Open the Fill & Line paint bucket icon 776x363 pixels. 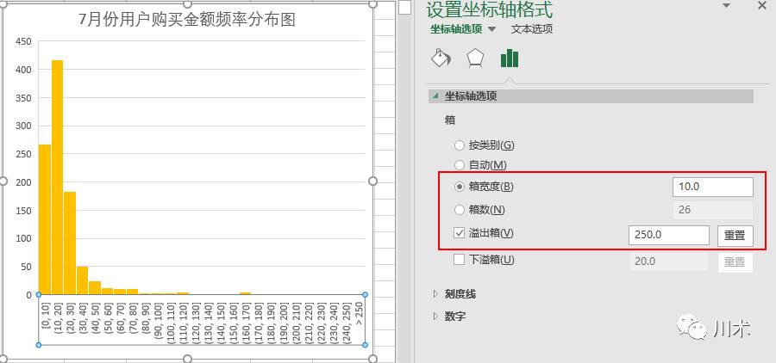coord(441,58)
